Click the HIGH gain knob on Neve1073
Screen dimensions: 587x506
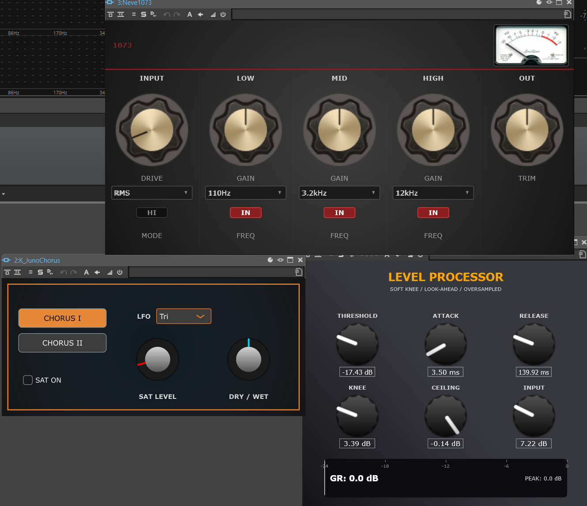tap(433, 130)
